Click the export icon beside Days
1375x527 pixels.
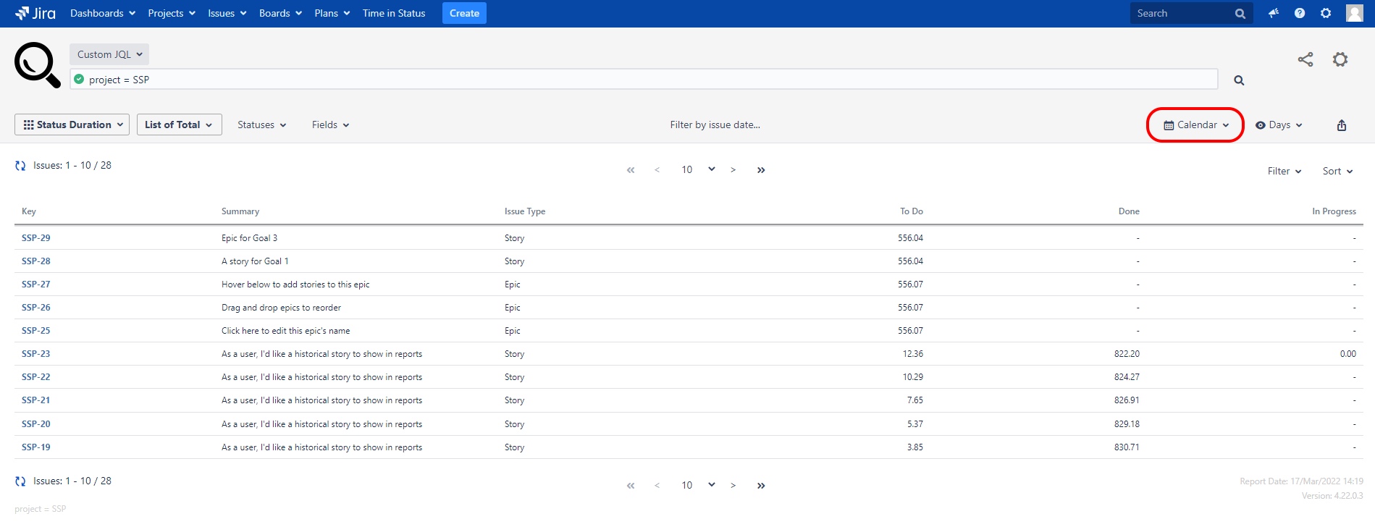click(1341, 125)
